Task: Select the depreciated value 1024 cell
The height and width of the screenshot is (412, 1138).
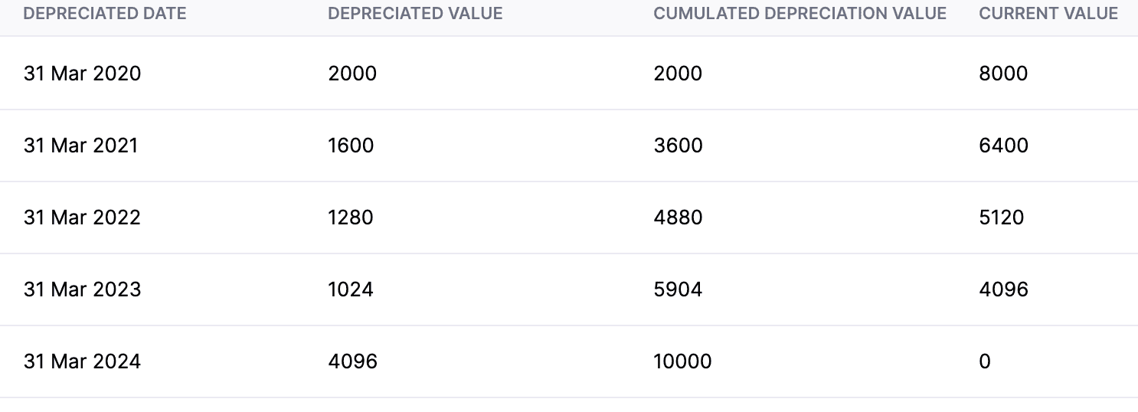Action: tap(351, 289)
